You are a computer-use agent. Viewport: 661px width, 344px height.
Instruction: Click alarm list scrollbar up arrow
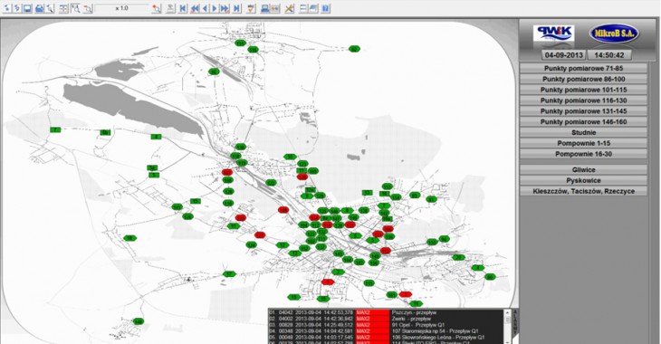click(x=508, y=313)
